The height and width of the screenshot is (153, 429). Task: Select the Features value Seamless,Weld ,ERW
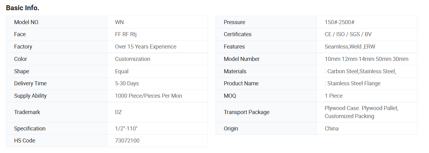(x=350, y=47)
